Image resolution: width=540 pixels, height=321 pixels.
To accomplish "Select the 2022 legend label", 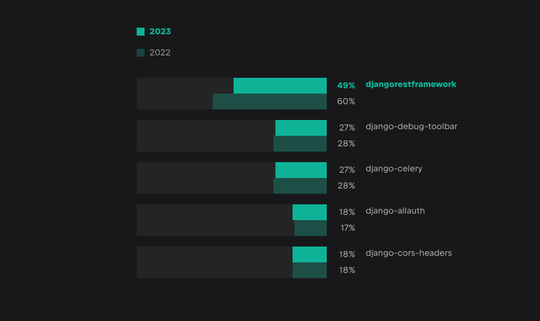I will point(160,53).
